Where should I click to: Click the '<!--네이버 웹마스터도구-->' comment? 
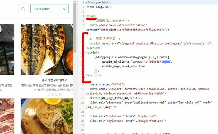pos(109,21)
